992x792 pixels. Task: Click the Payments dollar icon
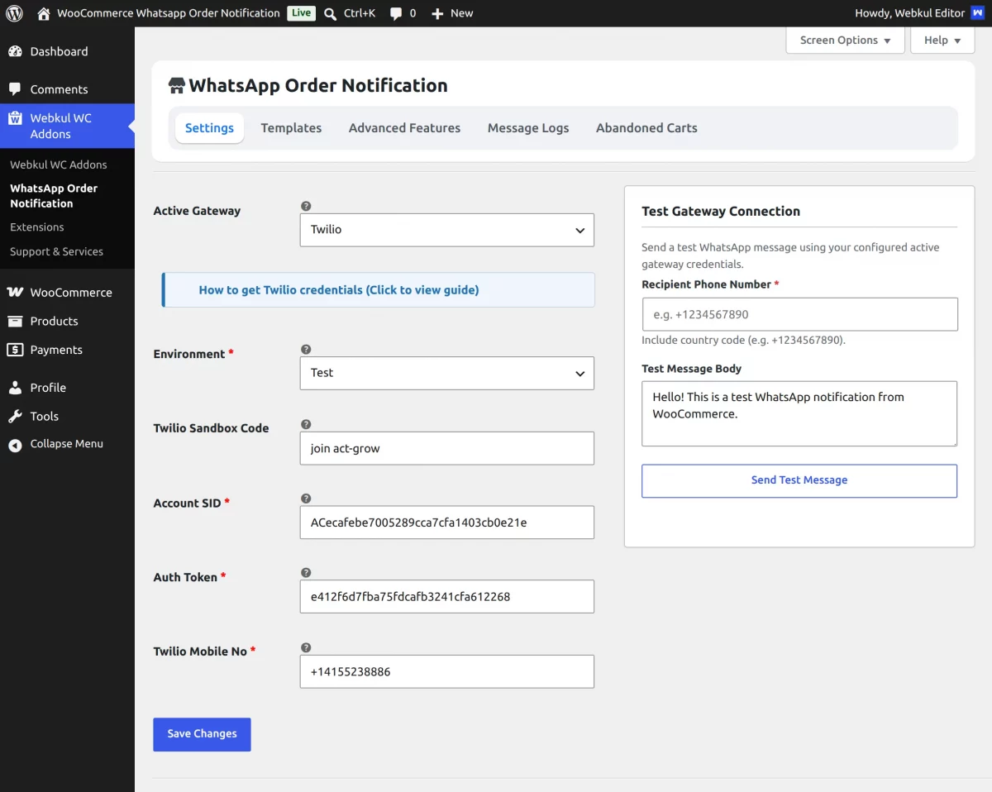[15, 350]
